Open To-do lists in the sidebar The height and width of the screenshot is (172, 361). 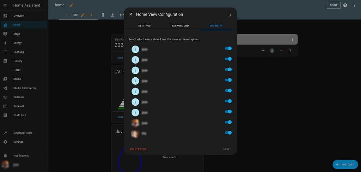click(x=24, y=115)
